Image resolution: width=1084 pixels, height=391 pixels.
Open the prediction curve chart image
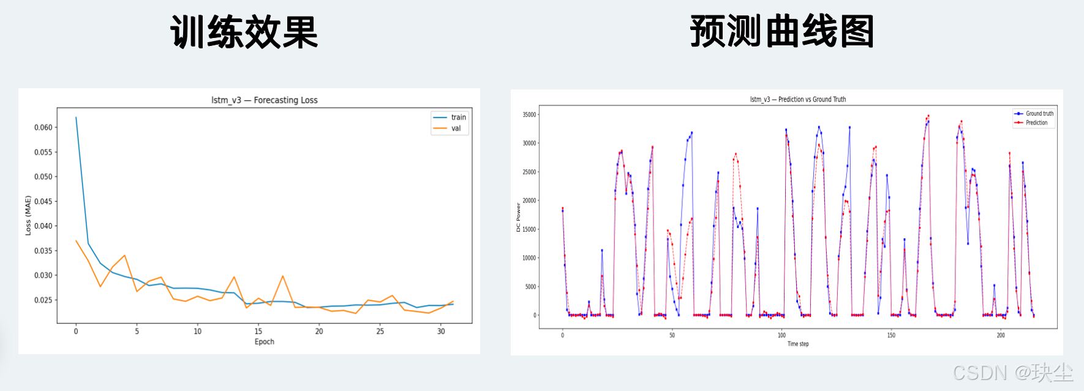click(x=786, y=222)
